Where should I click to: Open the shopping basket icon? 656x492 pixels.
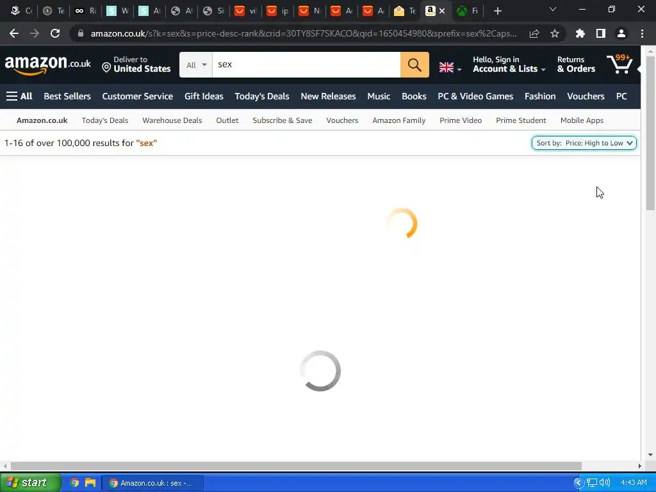pos(619,64)
